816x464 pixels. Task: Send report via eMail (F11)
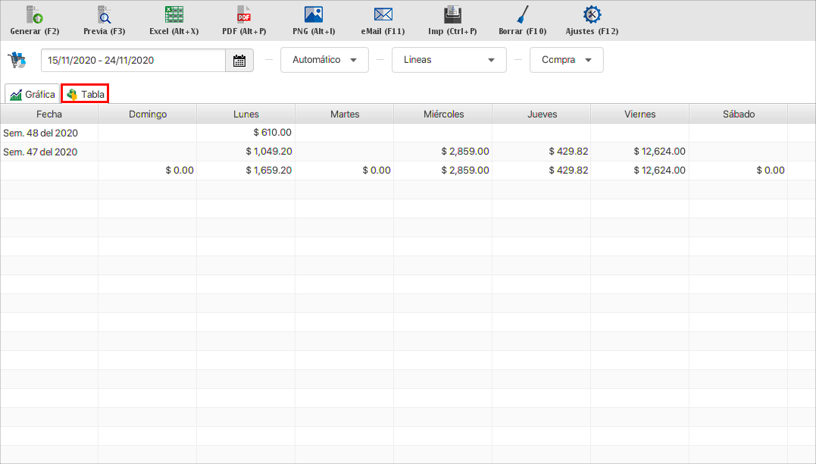point(383,15)
